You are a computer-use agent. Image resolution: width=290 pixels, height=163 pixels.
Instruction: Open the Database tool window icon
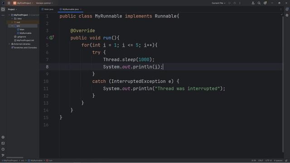[287, 15]
